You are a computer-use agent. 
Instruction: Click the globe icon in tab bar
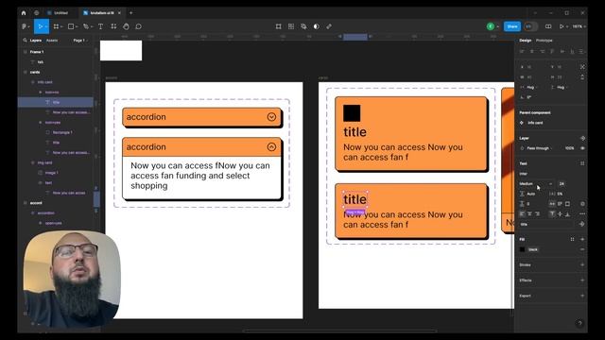36,12
